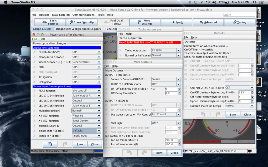Click Close in the More Outputs dialog

coord(174,153)
